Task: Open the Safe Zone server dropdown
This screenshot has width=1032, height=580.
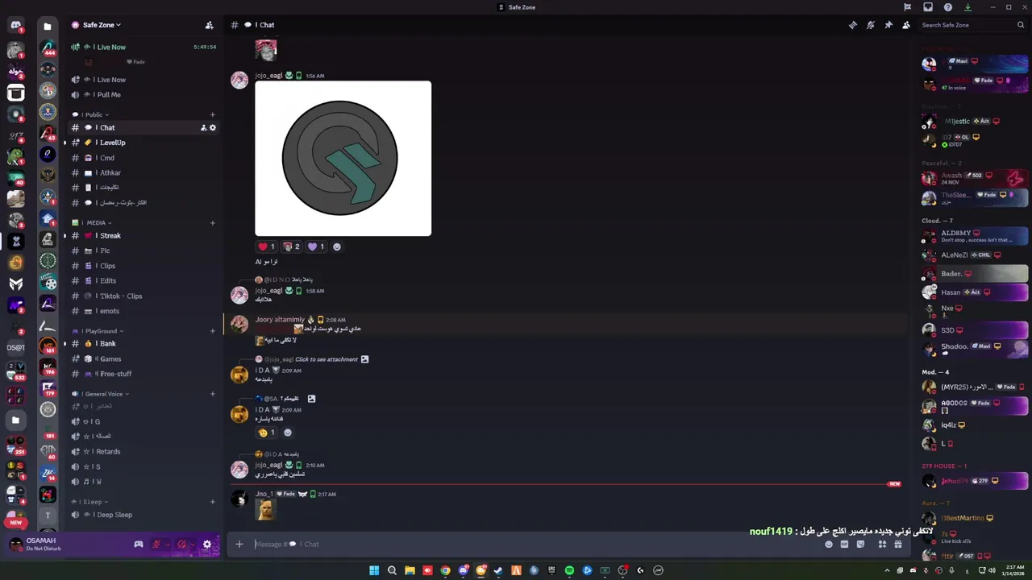Action: tap(102, 25)
